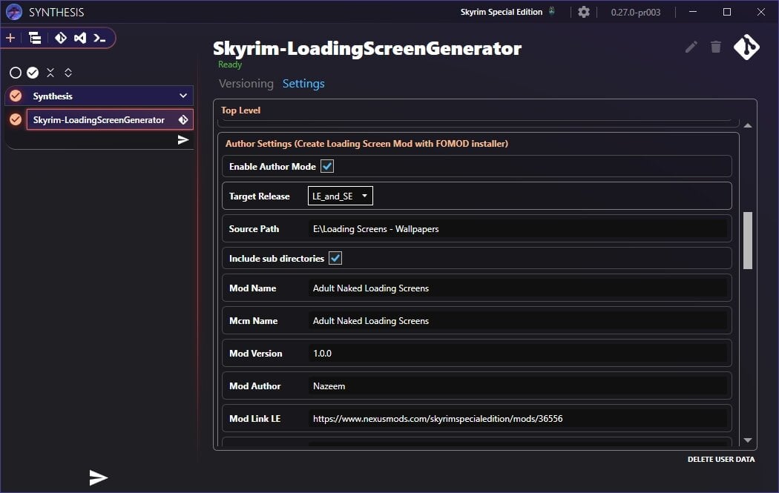Click the Skyrim Special Edition label
The image size is (779, 493).
click(502, 12)
